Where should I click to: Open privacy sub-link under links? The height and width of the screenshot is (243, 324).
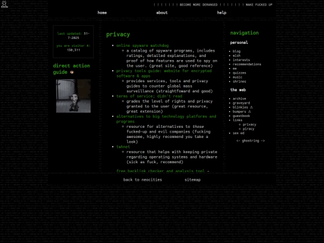(250, 124)
